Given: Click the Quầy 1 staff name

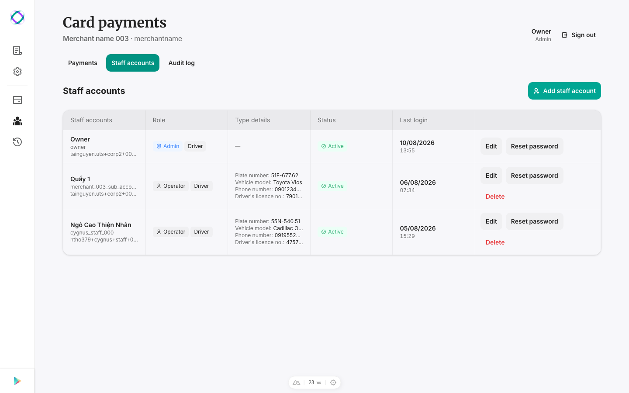Looking at the screenshot, I should [x=80, y=179].
